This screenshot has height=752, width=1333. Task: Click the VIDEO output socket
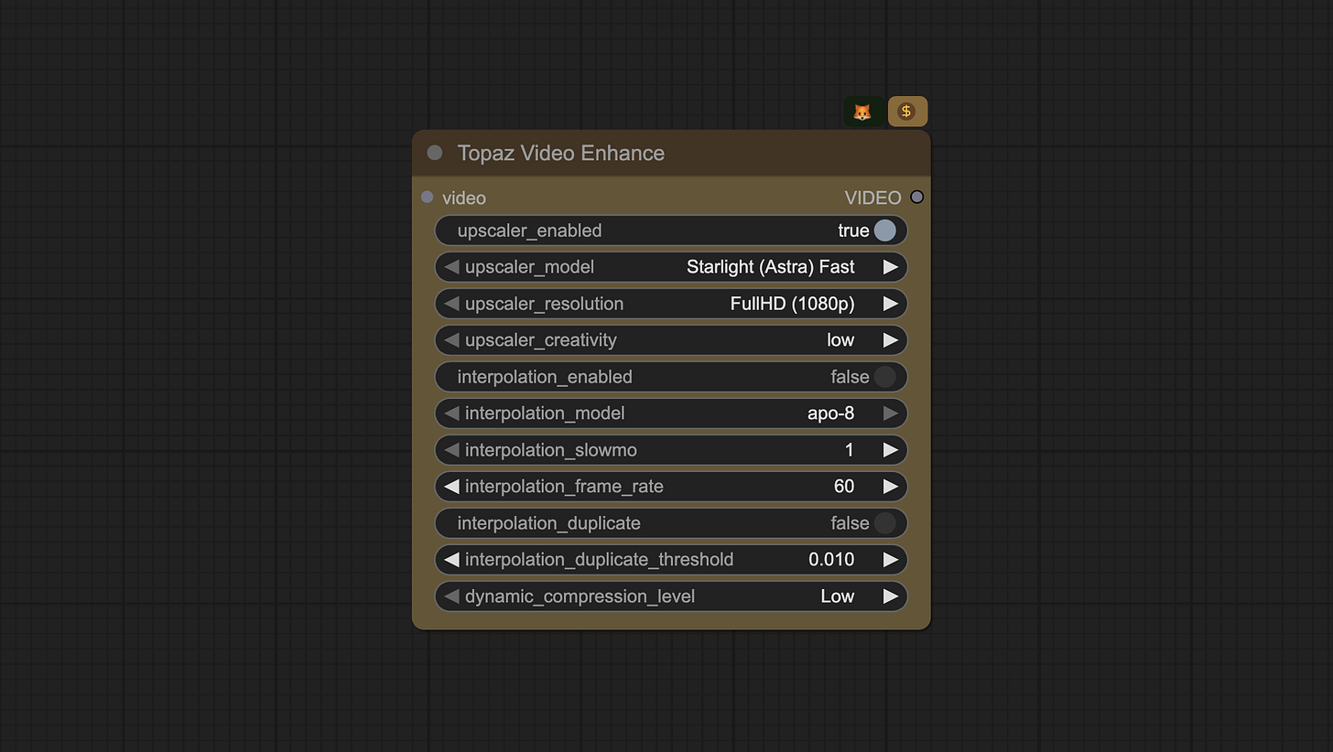click(916, 198)
